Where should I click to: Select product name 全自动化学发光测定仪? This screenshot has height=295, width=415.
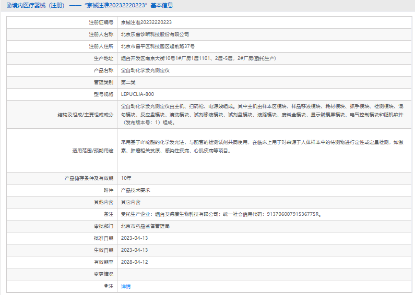pyautogui.click(x=145, y=70)
